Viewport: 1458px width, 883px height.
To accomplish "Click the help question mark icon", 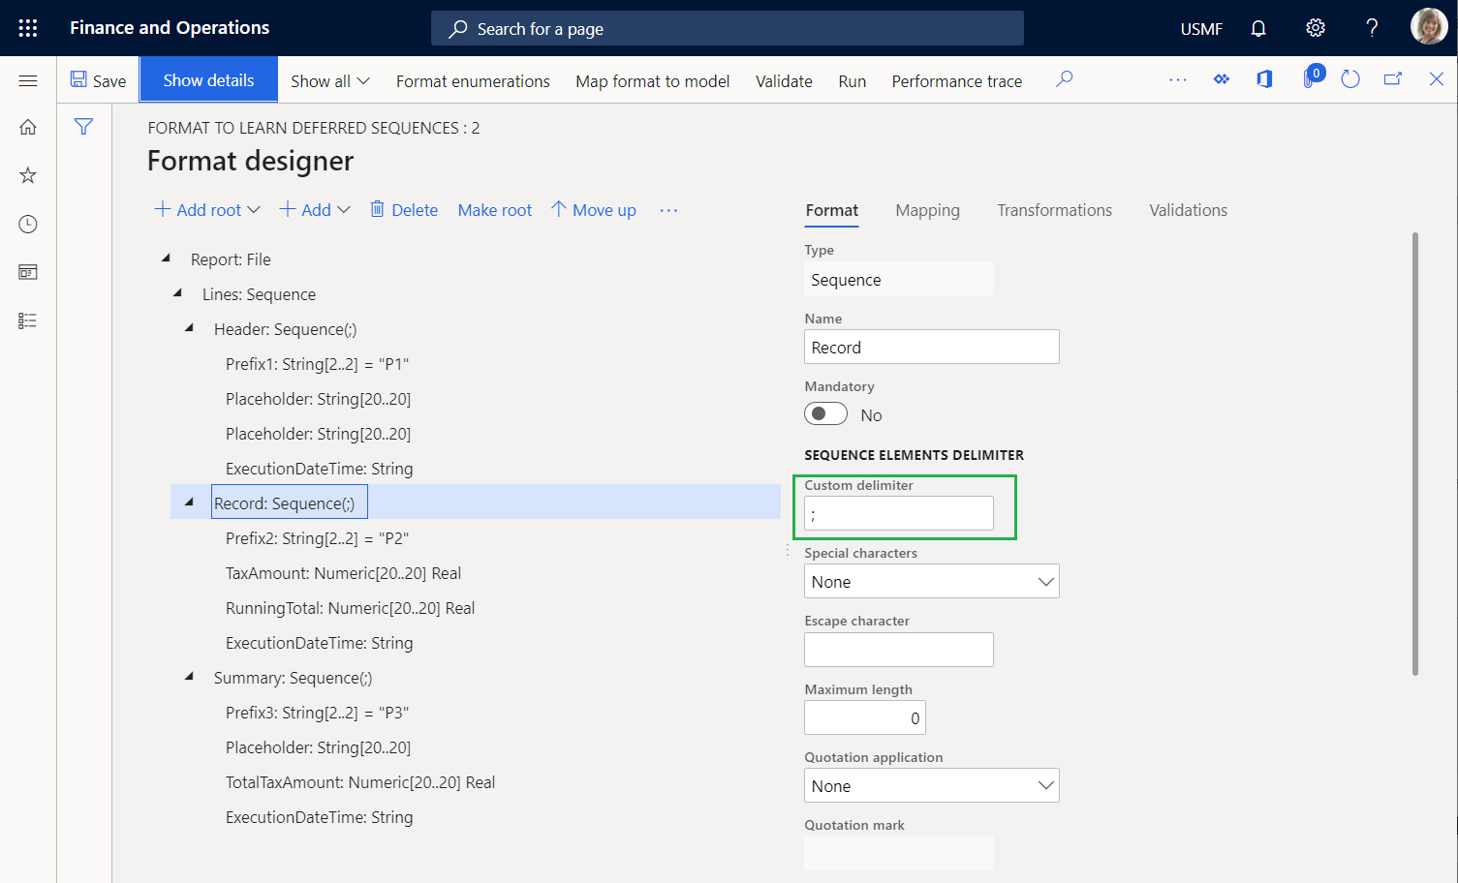I will point(1371,28).
